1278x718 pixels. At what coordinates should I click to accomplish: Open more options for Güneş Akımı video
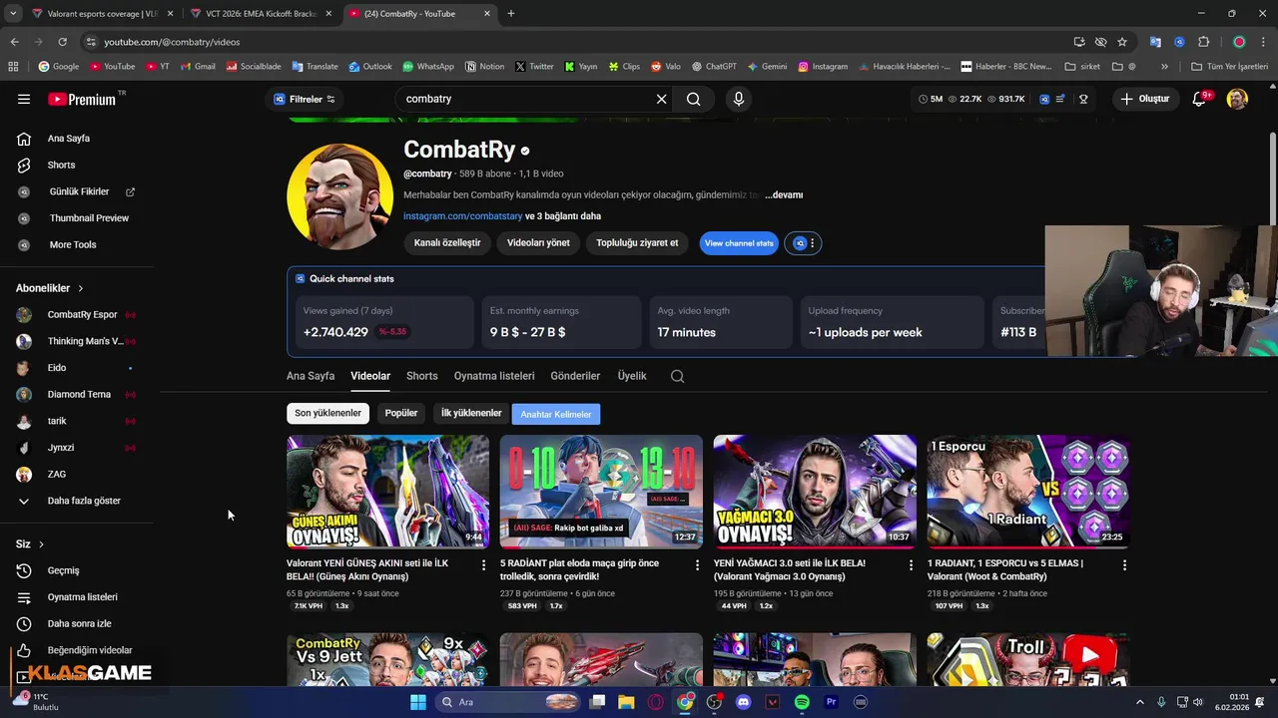click(483, 564)
